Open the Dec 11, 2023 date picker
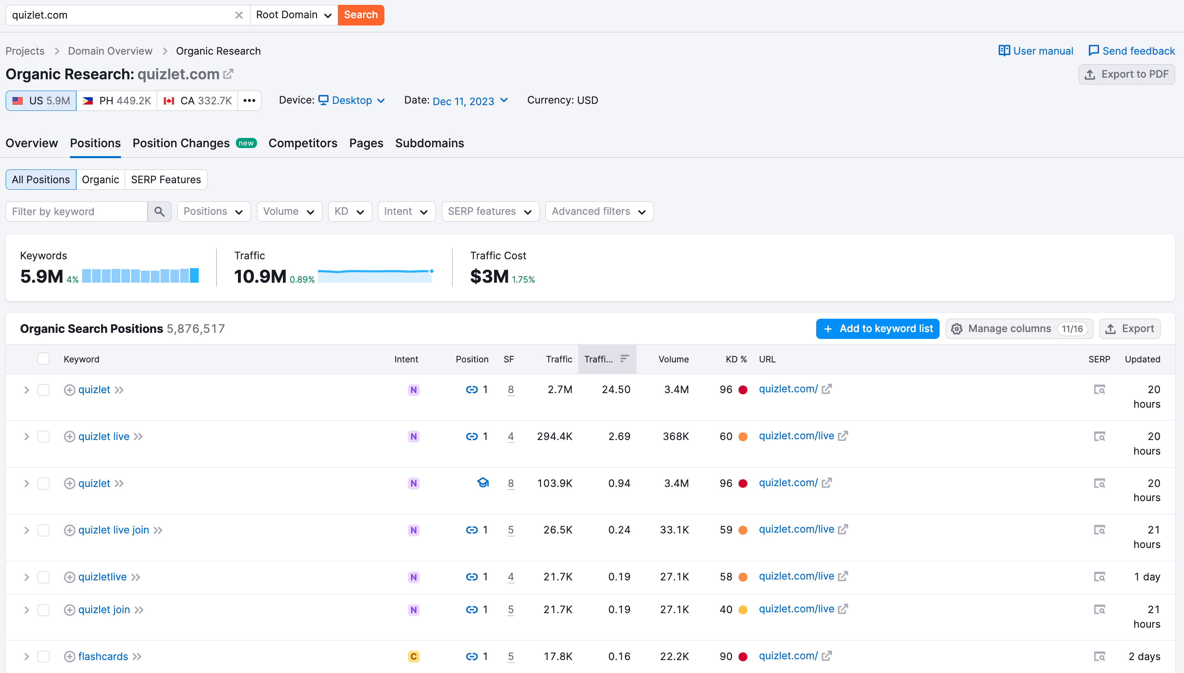Viewport: 1184px width, 673px height. [470, 101]
